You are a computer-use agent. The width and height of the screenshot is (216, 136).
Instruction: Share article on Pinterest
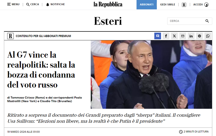coord(199,36)
